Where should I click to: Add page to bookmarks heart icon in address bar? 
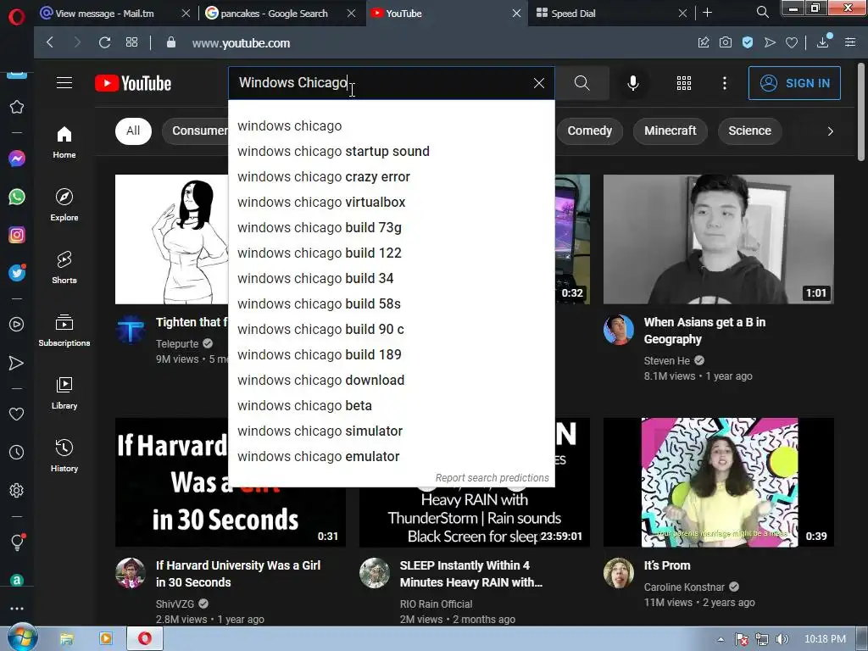click(x=792, y=42)
